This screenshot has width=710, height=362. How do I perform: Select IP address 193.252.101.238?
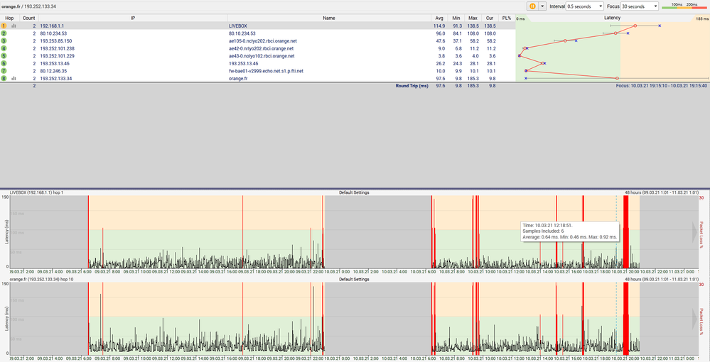[x=58, y=48]
